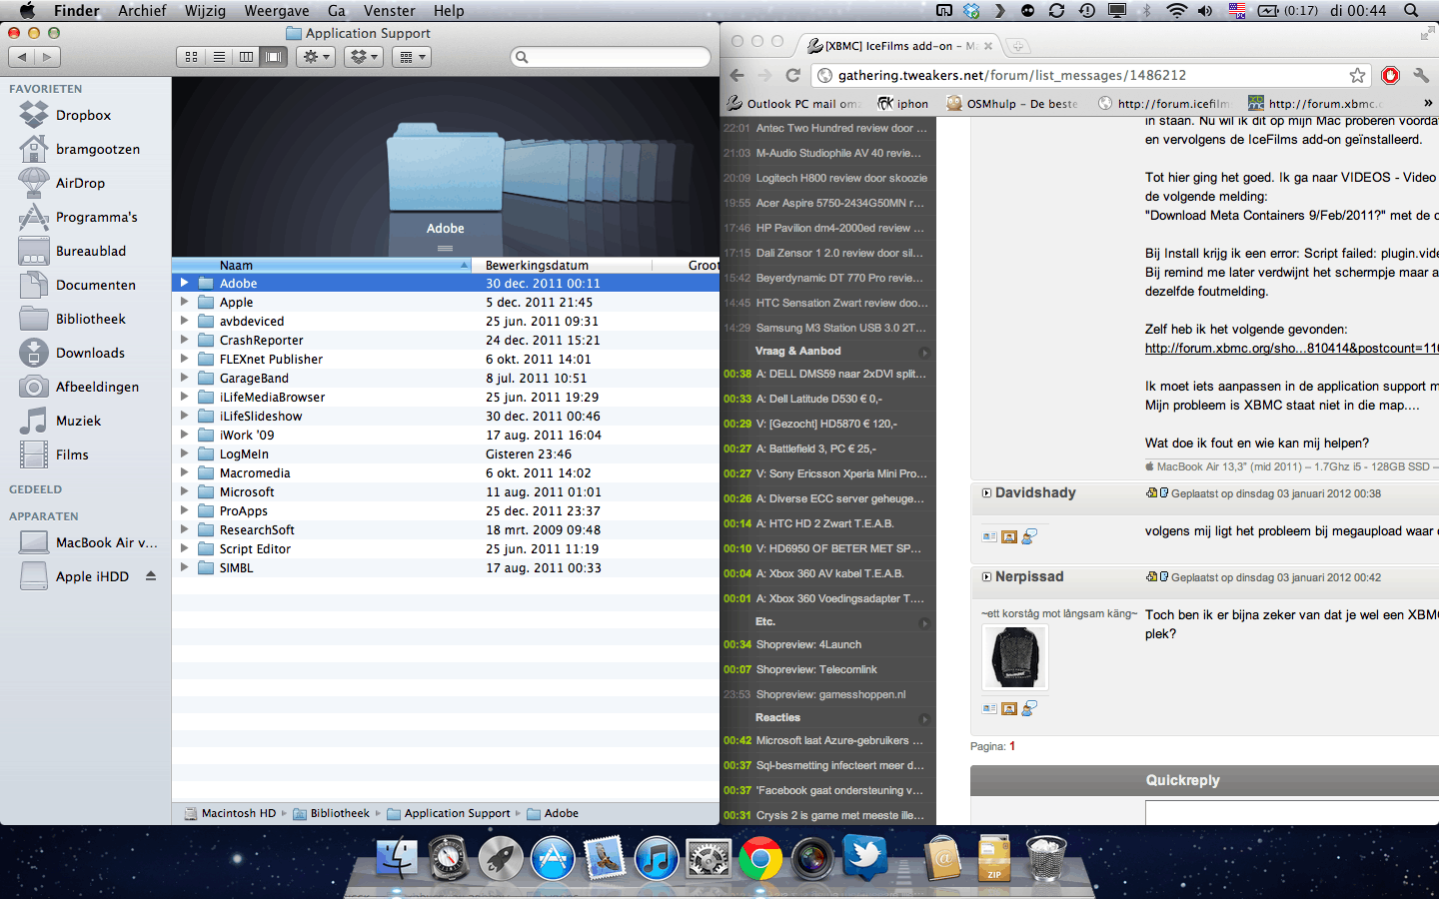The image size is (1439, 899).
Task: Switch Finder to Cover Flow view
Action: (x=274, y=57)
